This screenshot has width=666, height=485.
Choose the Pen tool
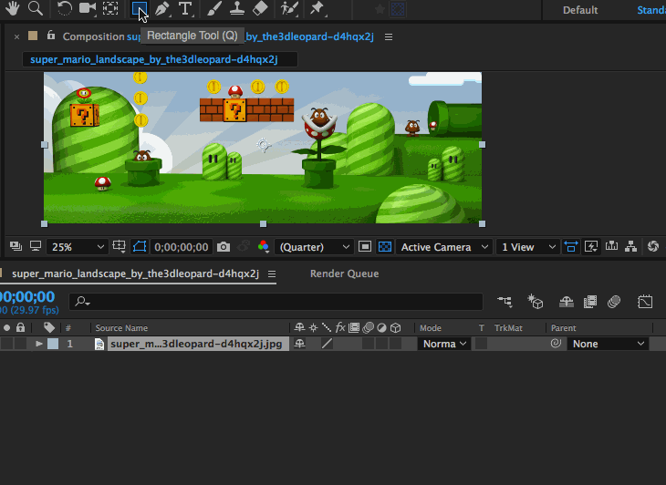[x=162, y=9]
